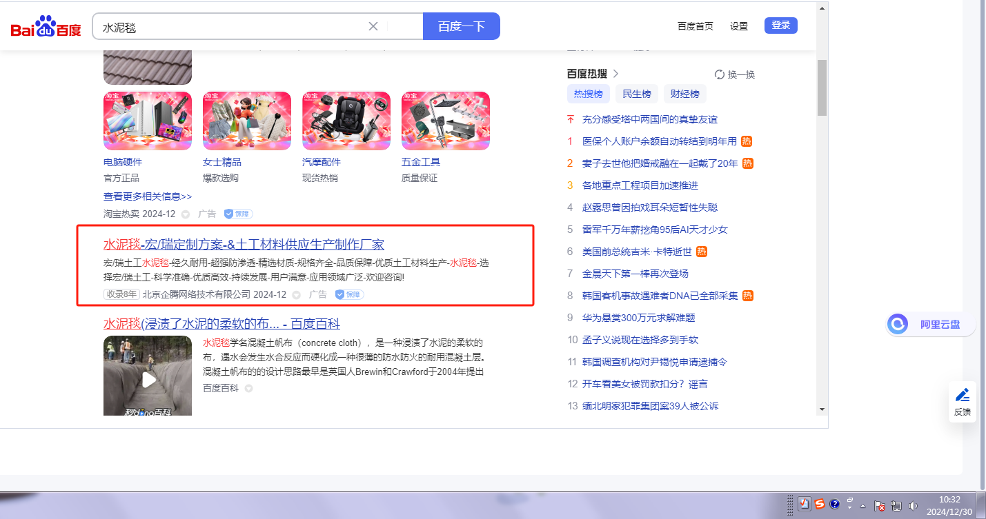Expand dropdown arrow next to 淘宝热卖 2024-12
This screenshot has height=519, width=986.
pos(185,214)
